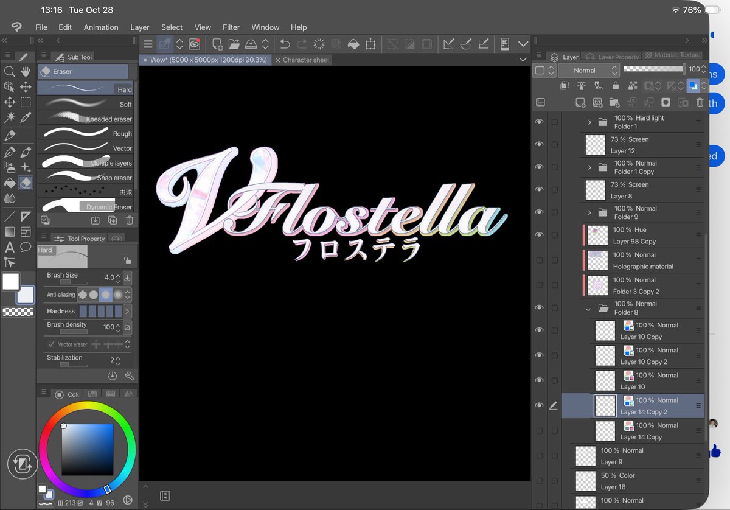This screenshot has height=510, width=730.
Task: Select the Text tool
Action: [10, 247]
